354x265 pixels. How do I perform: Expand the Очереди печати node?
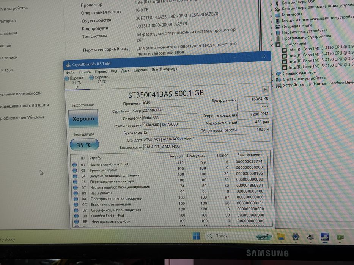[x=271, y=28]
